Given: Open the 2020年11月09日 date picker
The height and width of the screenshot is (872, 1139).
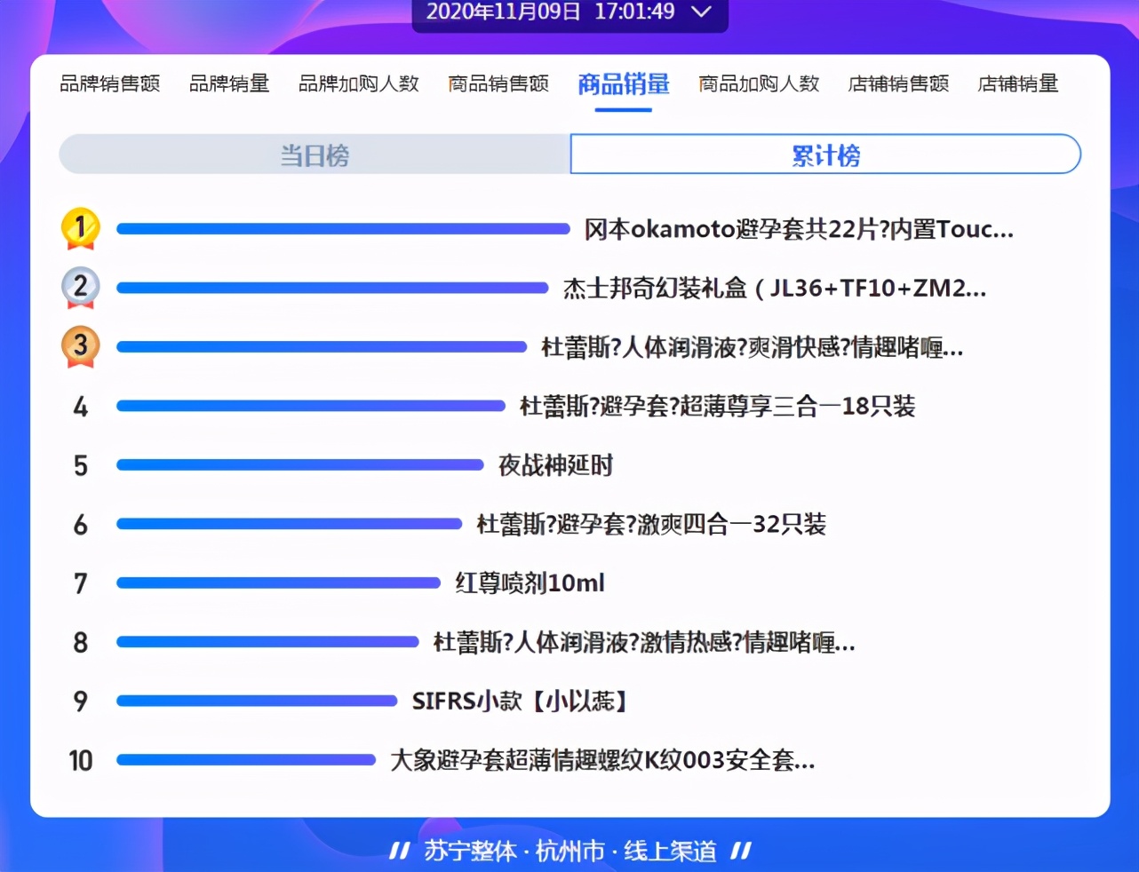Looking at the screenshot, I should 506,13.
